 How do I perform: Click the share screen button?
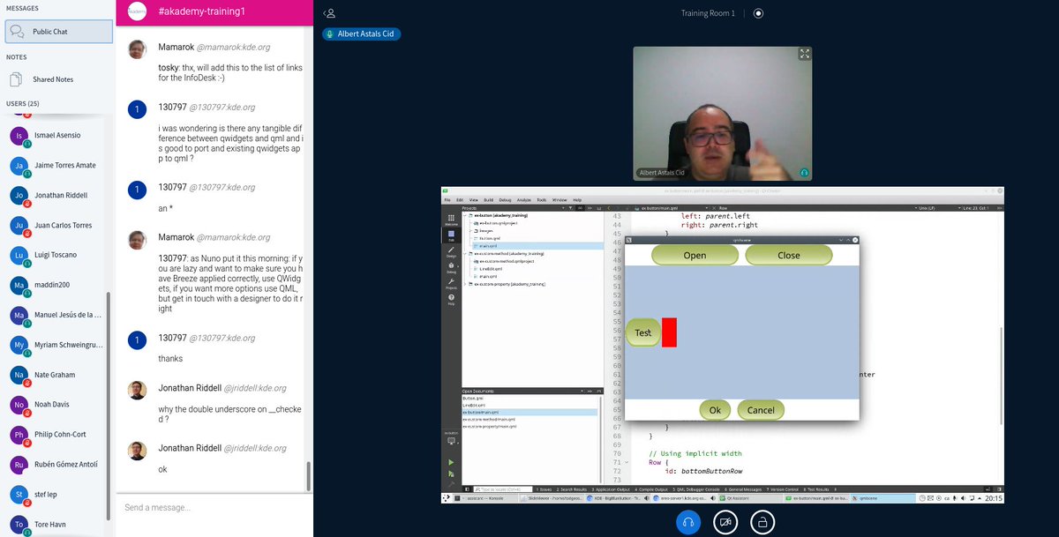[762, 522]
